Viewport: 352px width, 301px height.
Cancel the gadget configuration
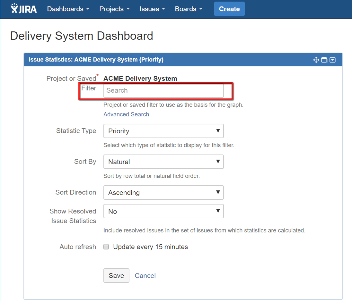click(145, 276)
